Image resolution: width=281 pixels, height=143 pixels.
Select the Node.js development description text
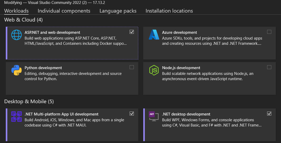tap(208, 76)
